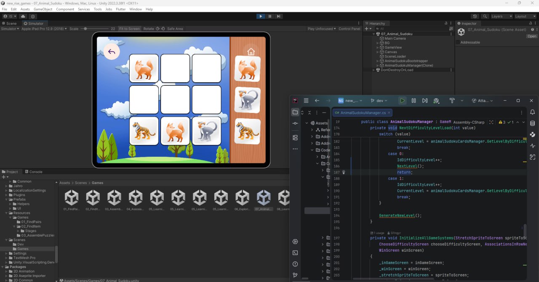Click Rider's Commit tool window icon
539x282 pixels.
[295, 123]
